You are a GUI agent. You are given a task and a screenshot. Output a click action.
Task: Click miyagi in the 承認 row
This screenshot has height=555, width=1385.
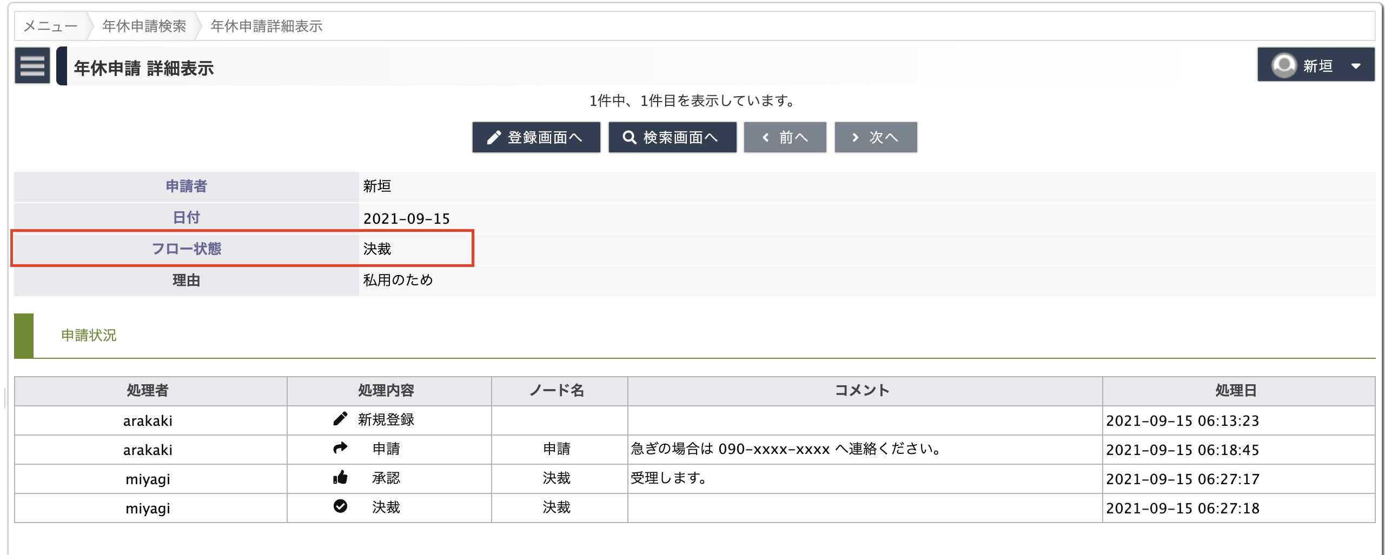[x=148, y=479]
